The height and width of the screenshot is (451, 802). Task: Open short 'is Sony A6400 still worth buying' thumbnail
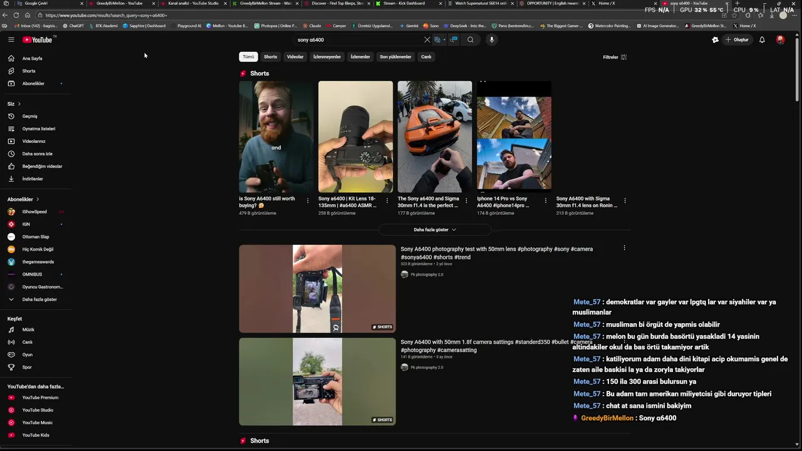[276, 137]
